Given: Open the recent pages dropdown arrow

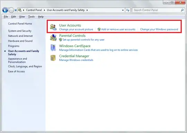Looking at the screenshot, I should click(16, 10).
